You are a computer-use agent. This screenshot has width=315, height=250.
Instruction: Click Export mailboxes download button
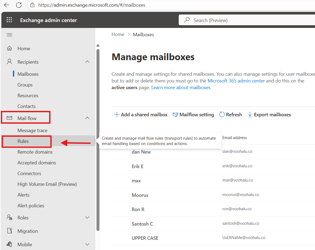coord(269,115)
